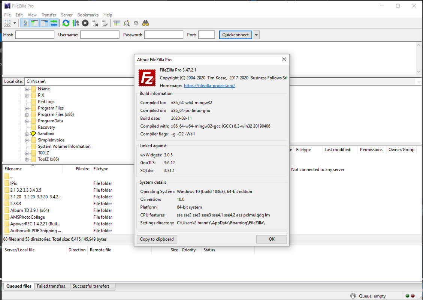Viewport: 423px width, 300px height.
Task: Close the About FileZilla Pro dialog
Action: (284, 59)
